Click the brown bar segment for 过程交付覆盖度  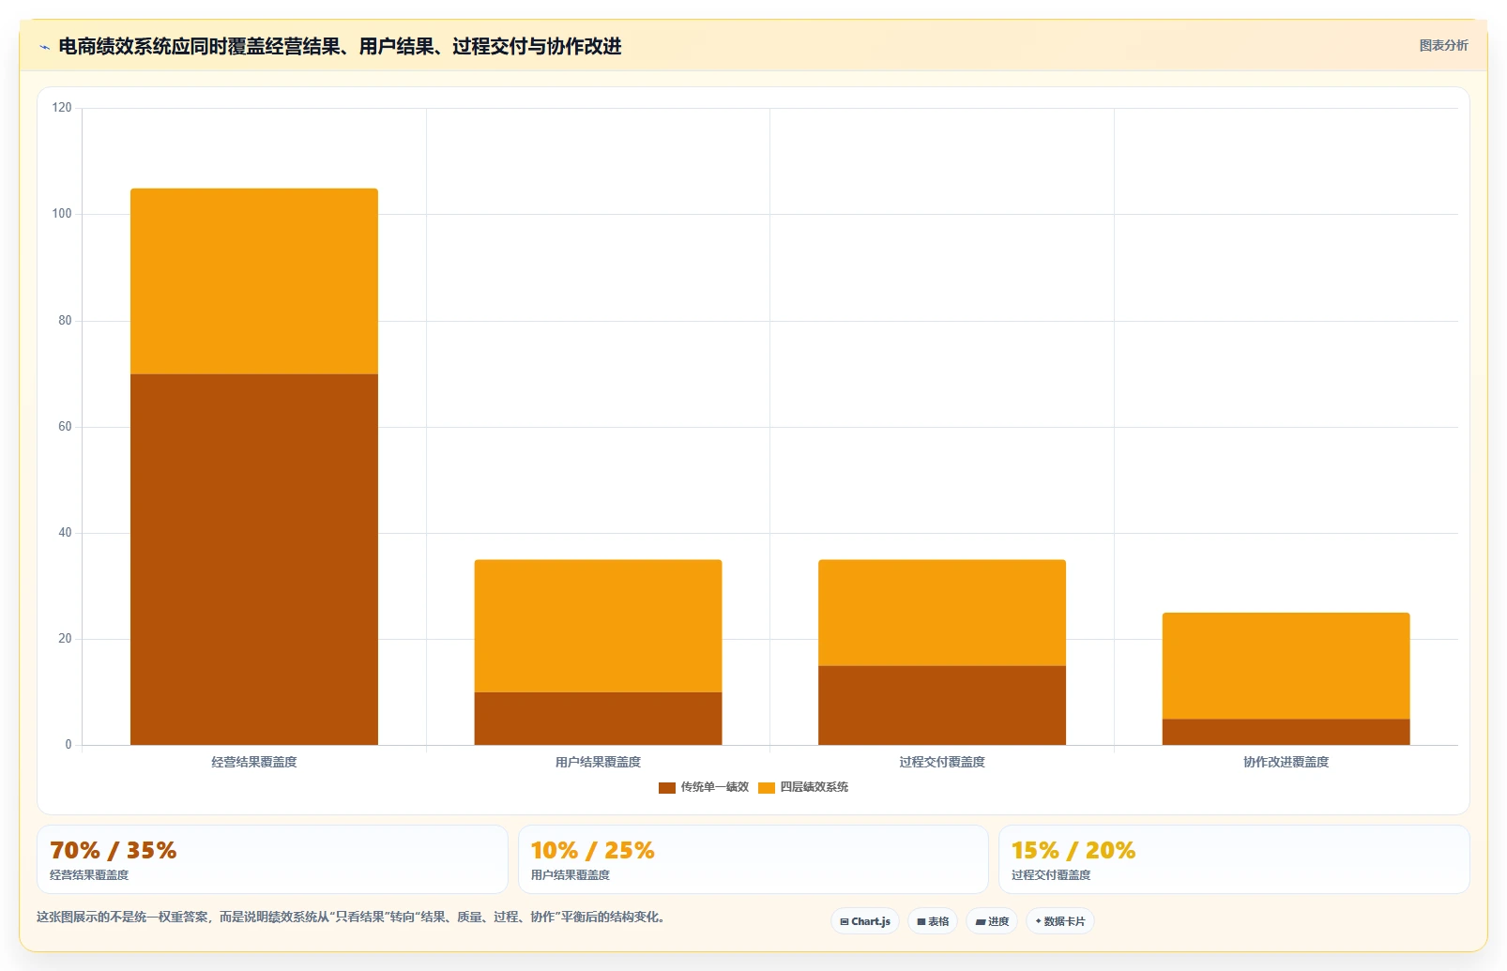click(942, 705)
